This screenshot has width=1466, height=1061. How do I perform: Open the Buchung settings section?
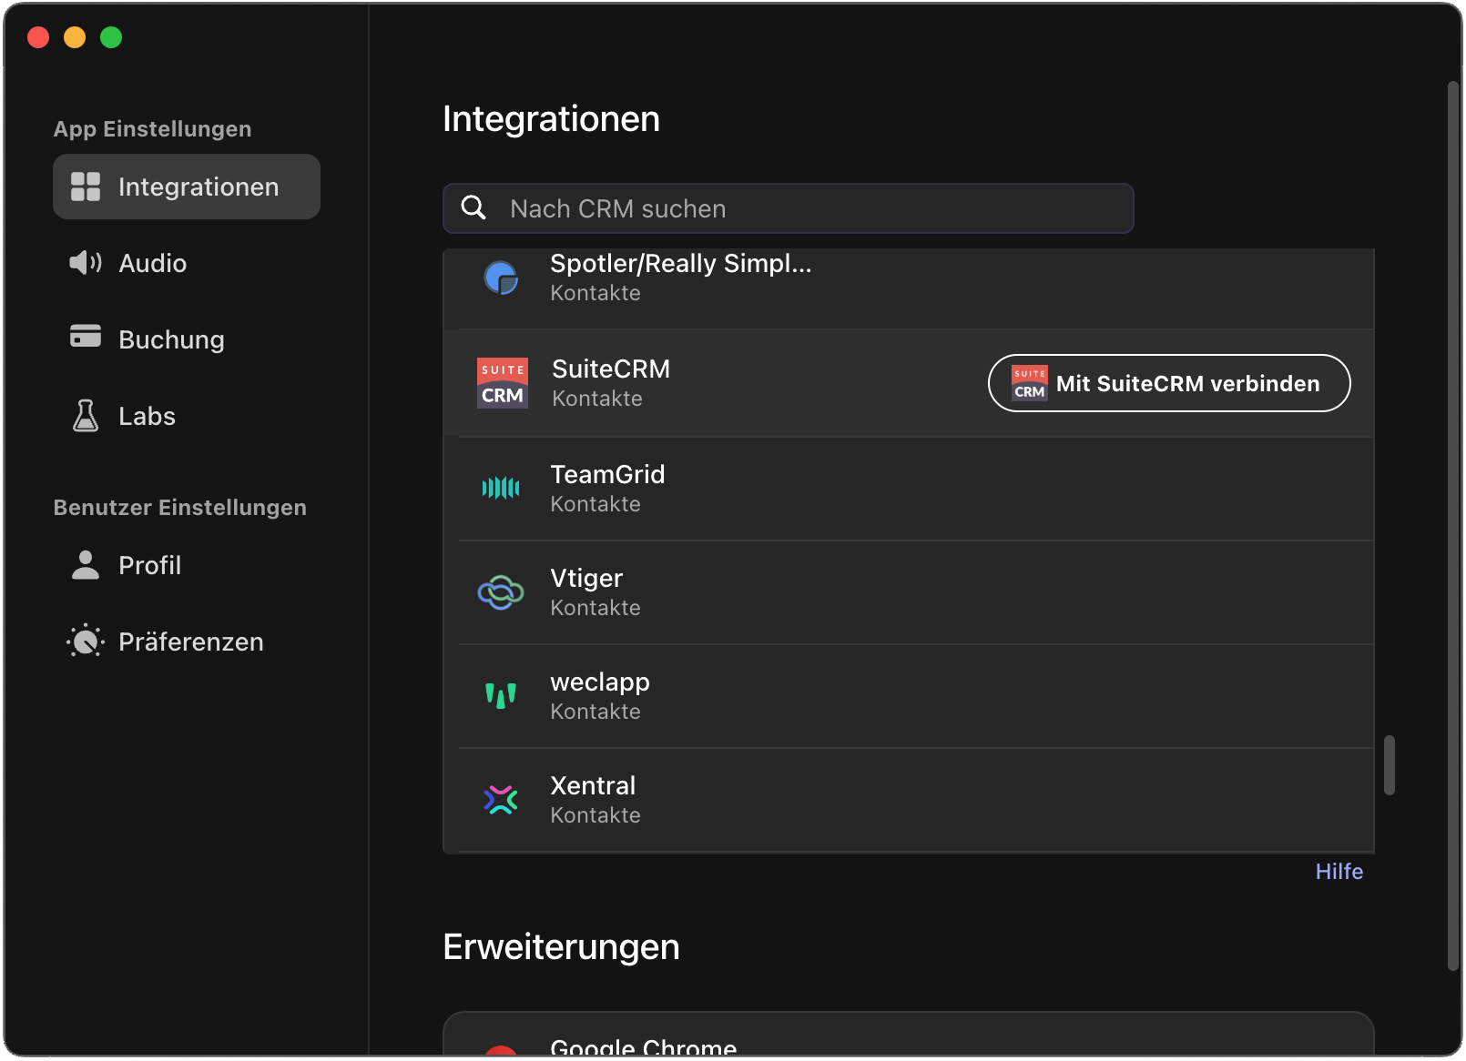[x=170, y=339]
